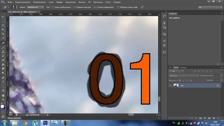Select the Move tool
Image resolution: width=224 pixels, height=126 pixels.
point(3,17)
